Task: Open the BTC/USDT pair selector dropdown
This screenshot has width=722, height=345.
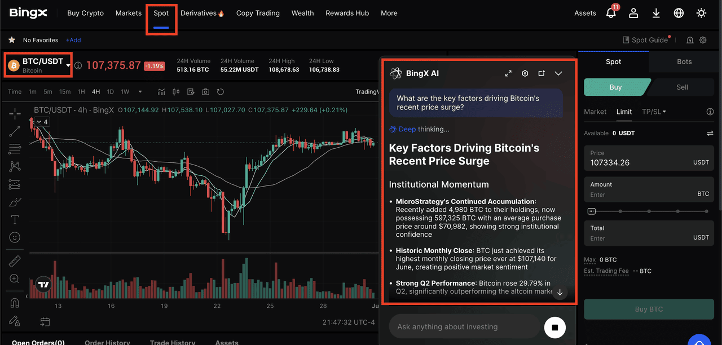Action: click(68, 65)
